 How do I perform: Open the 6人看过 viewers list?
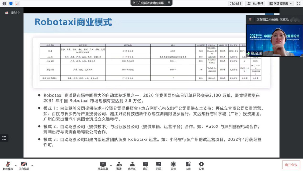(255, 4)
